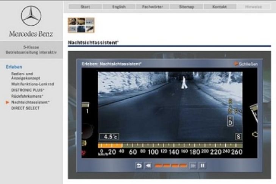This screenshot has width=276, height=184.
Task: Open DISTRONIC PLUS topic
Action: pyautogui.click(x=28, y=90)
